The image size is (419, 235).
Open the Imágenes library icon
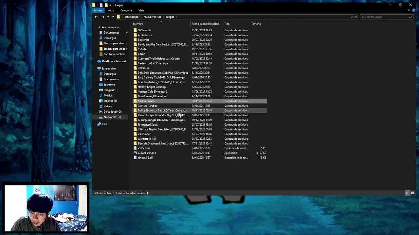pyautogui.click(x=101, y=90)
